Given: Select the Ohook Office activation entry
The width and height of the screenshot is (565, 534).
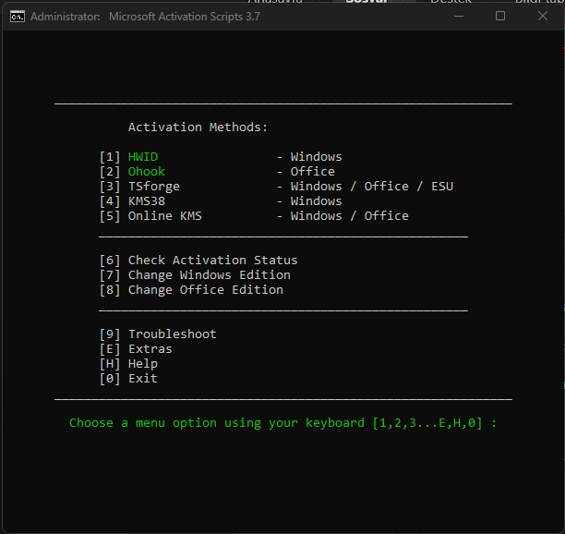Looking at the screenshot, I should [x=147, y=172].
